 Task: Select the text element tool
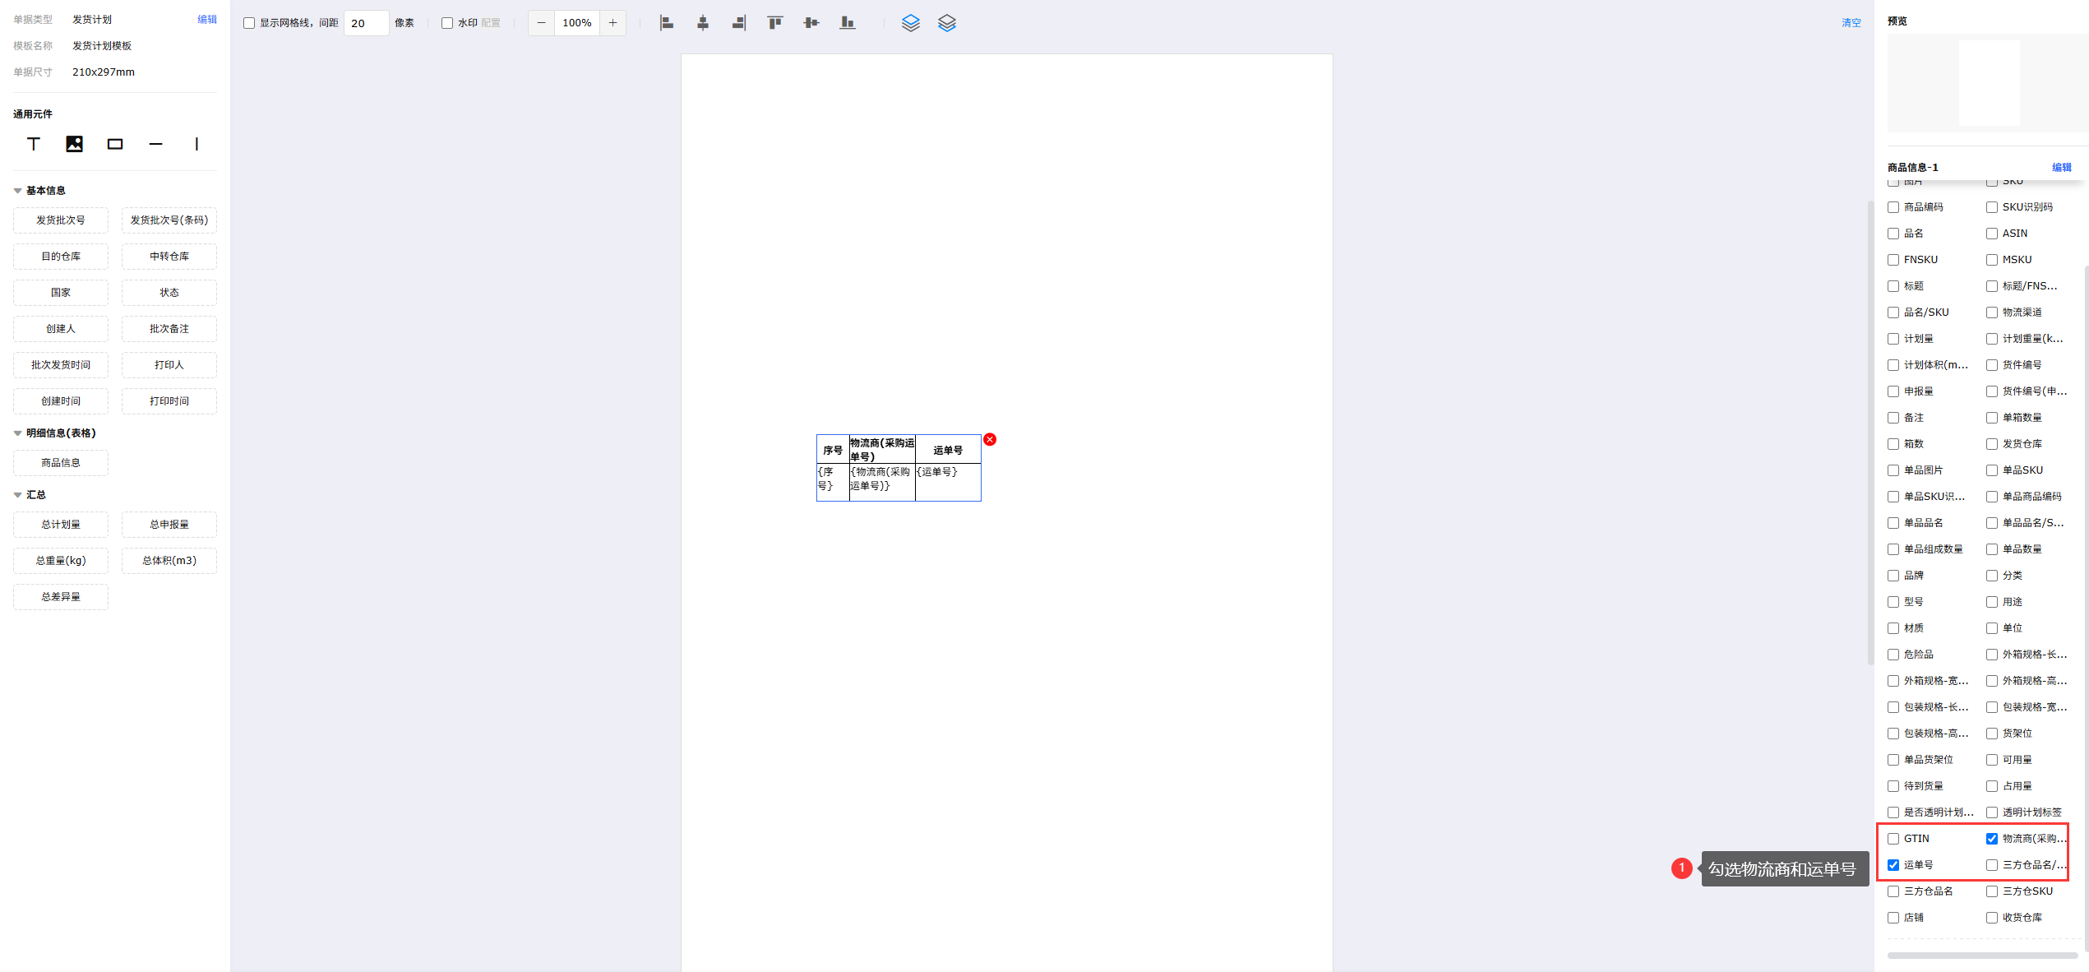[34, 144]
